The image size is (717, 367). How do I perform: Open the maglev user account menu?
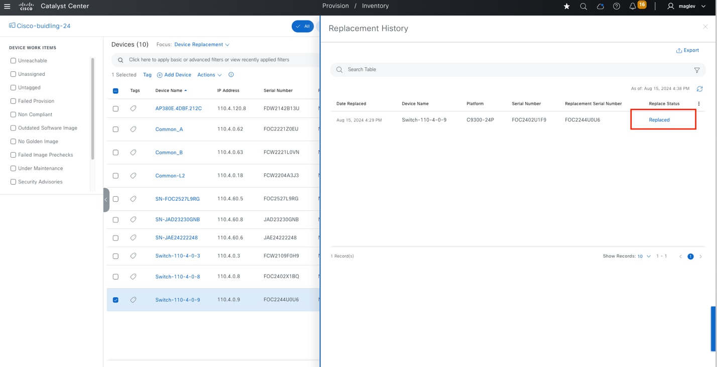point(686,7)
